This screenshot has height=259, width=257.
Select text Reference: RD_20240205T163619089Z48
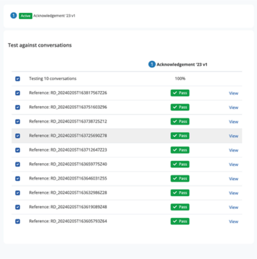click(x=68, y=207)
